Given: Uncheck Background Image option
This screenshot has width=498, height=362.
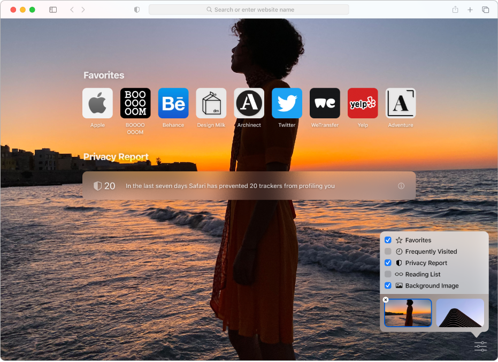Looking at the screenshot, I should [x=388, y=285].
